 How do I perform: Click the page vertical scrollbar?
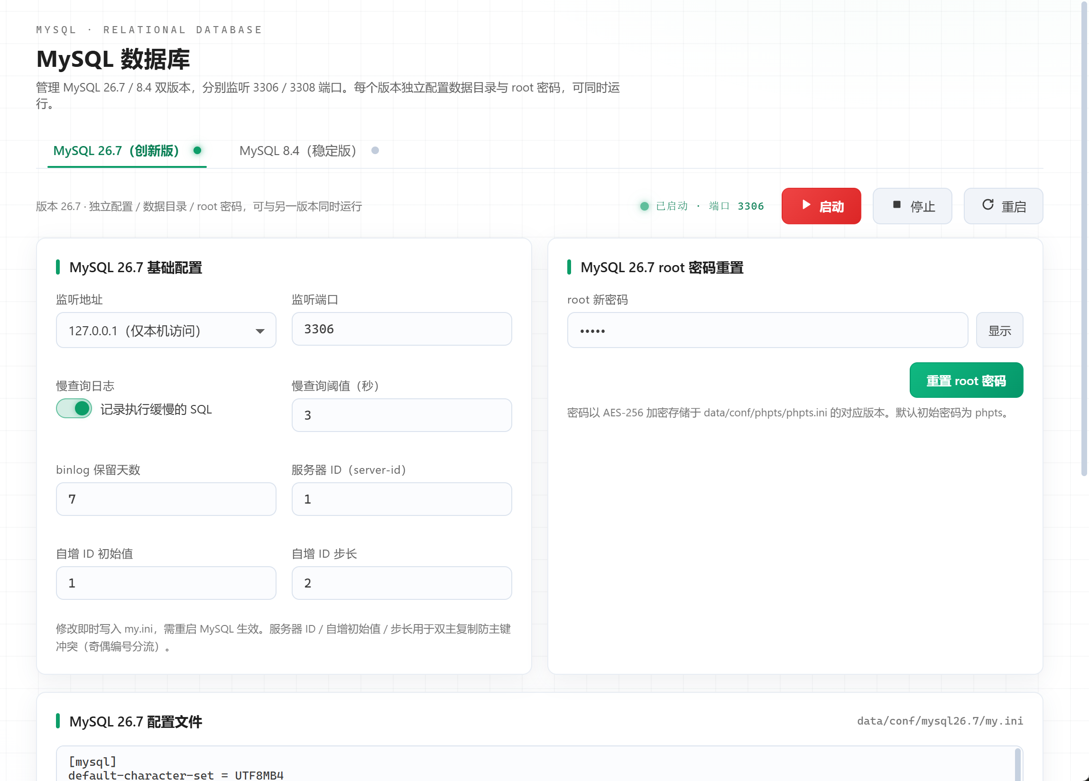(x=1084, y=240)
